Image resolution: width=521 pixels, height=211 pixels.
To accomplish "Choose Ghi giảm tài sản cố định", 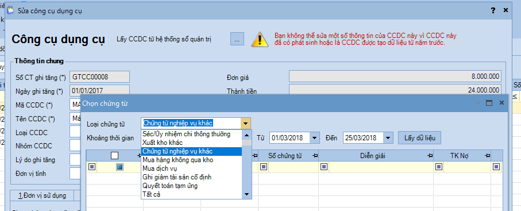I will pos(191,177).
